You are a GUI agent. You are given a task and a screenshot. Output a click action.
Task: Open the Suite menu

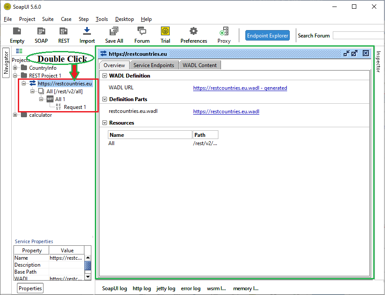(48, 19)
